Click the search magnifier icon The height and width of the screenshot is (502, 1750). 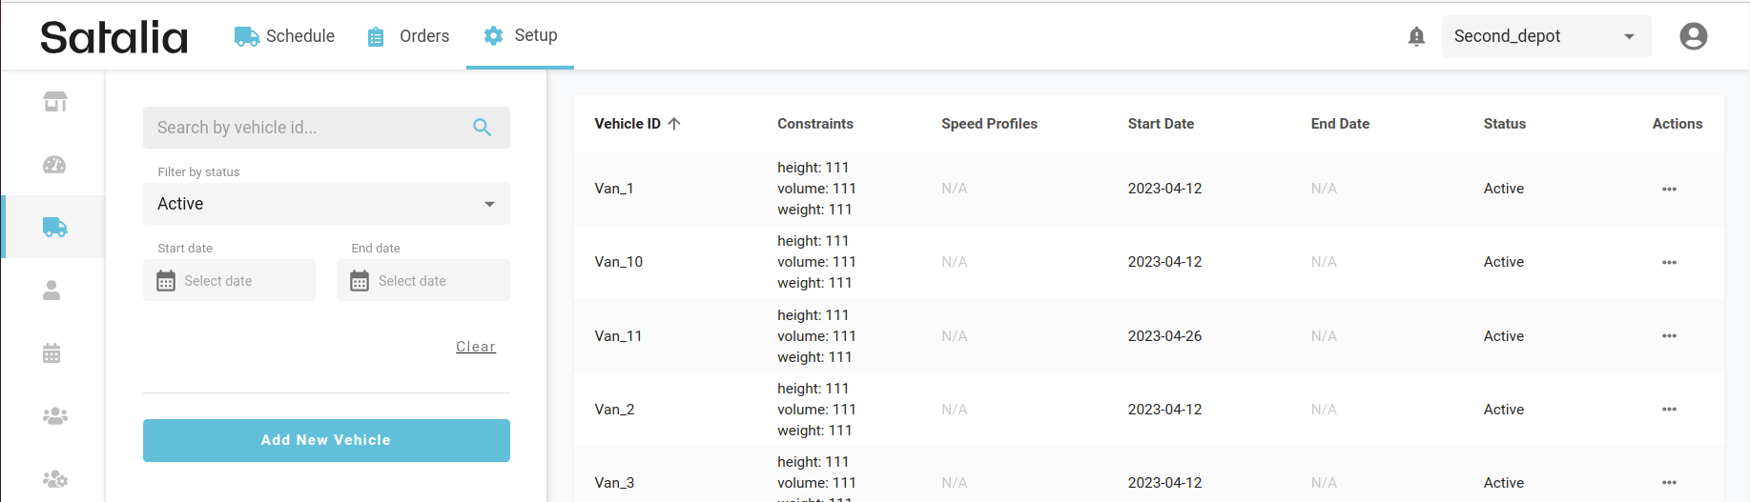[482, 128]
